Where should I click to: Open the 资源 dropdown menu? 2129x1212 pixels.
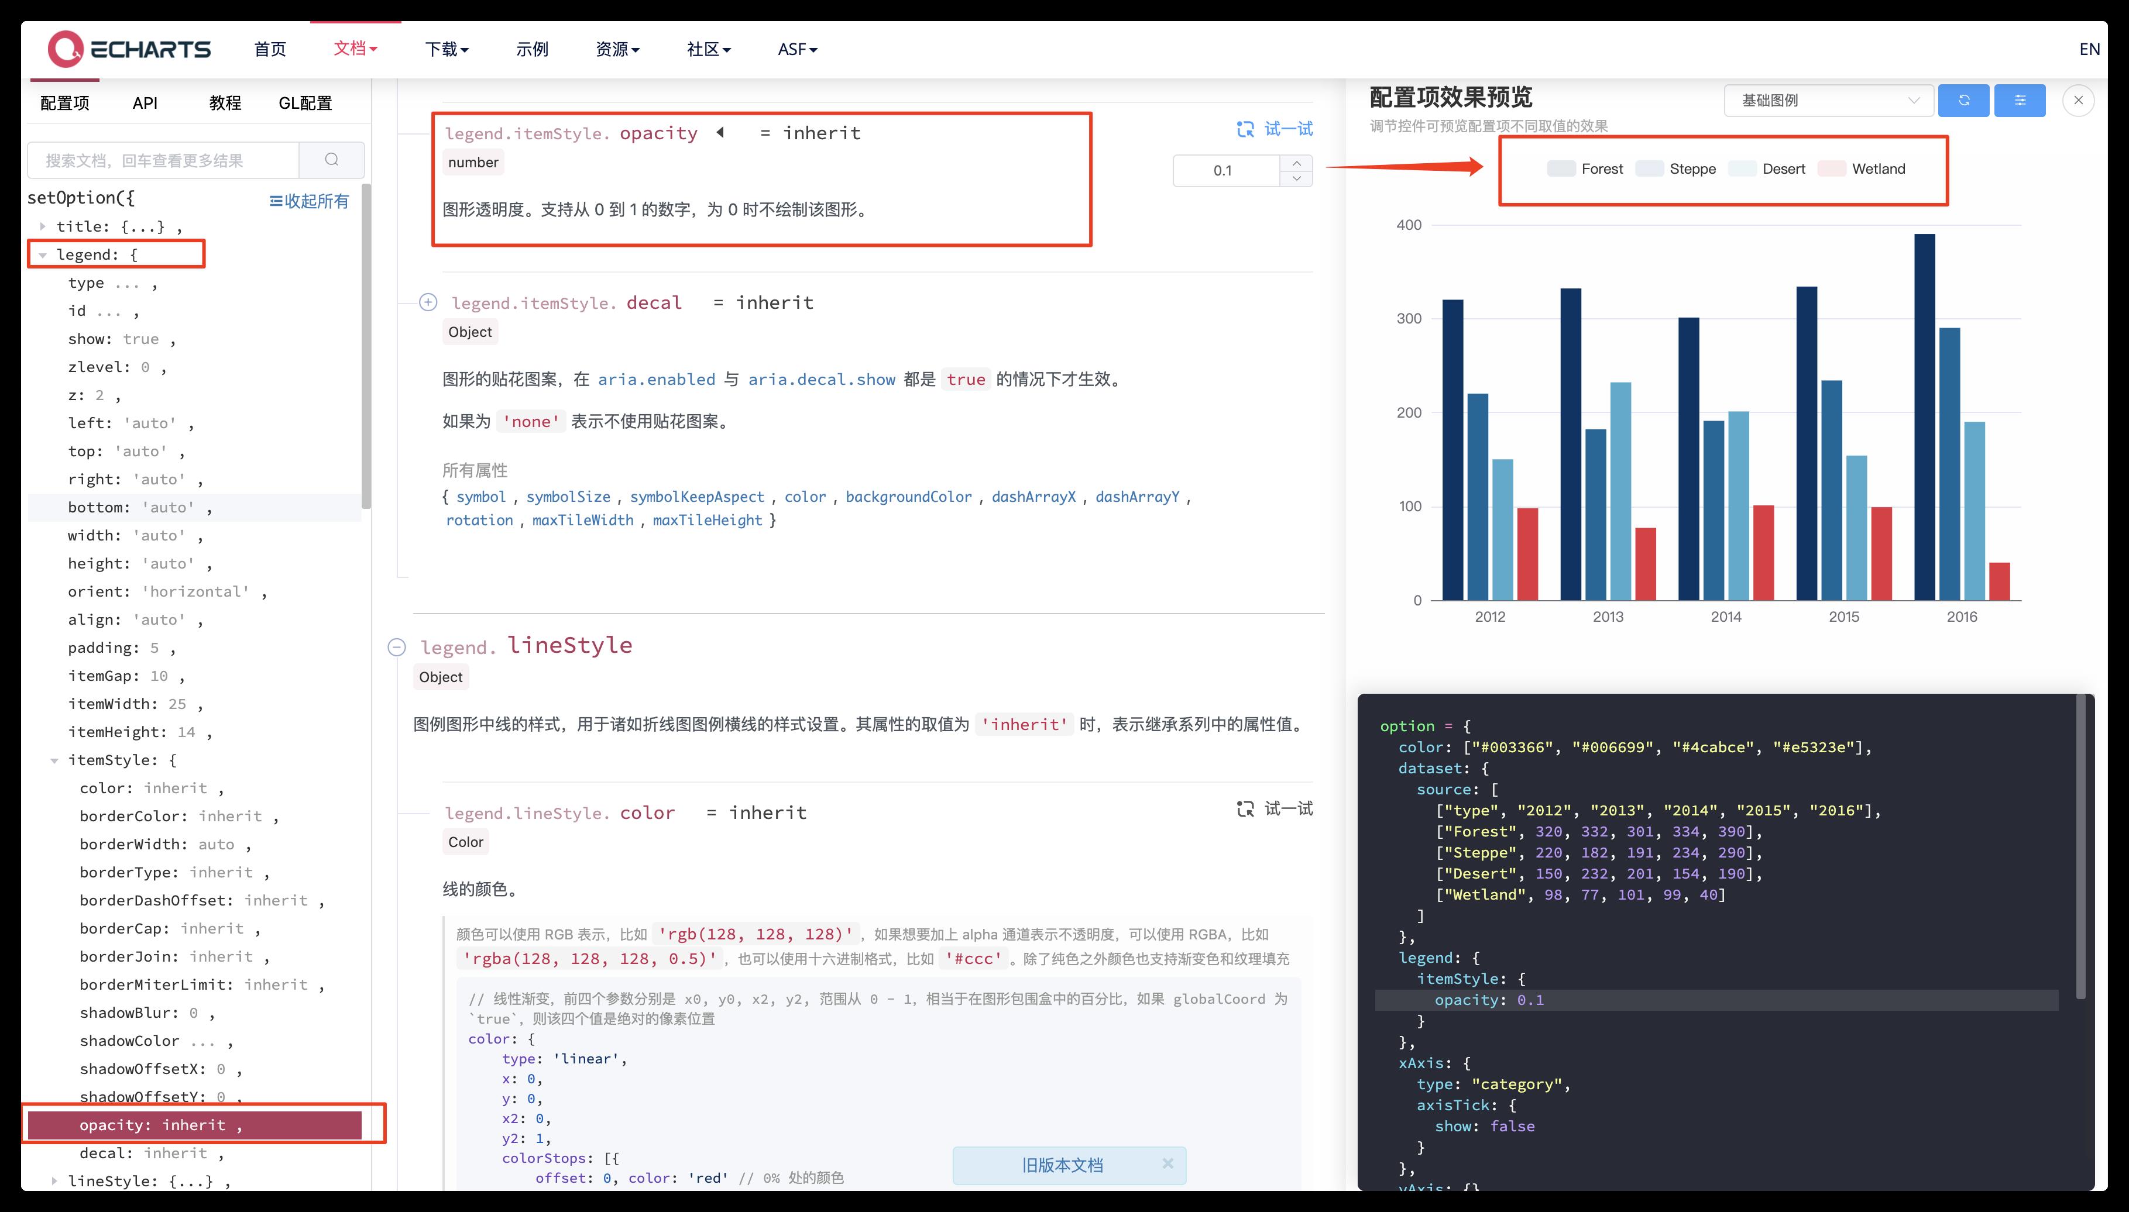click(x=618, y=49)
